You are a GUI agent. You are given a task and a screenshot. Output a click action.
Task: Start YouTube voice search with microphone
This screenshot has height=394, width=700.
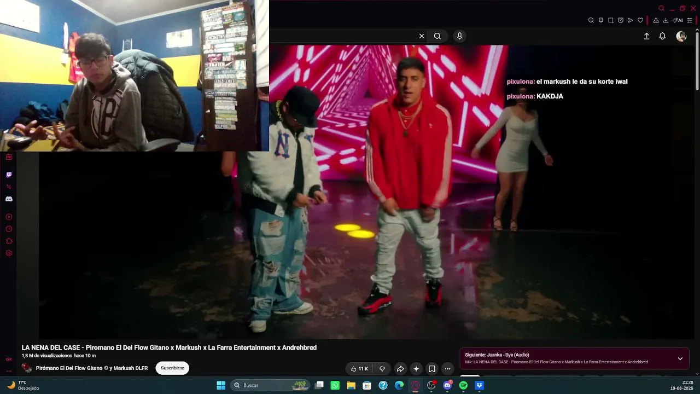459,36
